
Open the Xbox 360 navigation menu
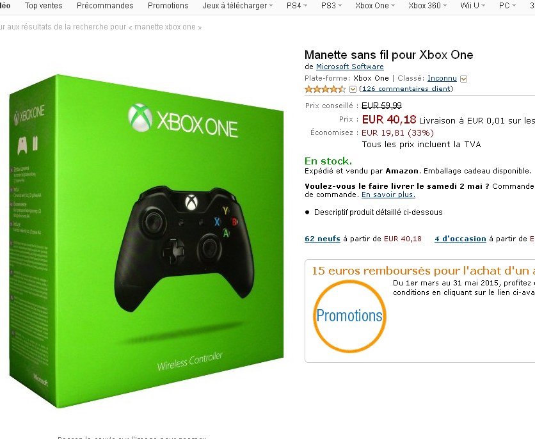[427, 6]
